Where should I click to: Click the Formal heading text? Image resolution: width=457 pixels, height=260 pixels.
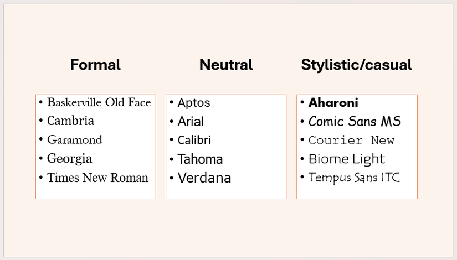(x=95, y=65)
